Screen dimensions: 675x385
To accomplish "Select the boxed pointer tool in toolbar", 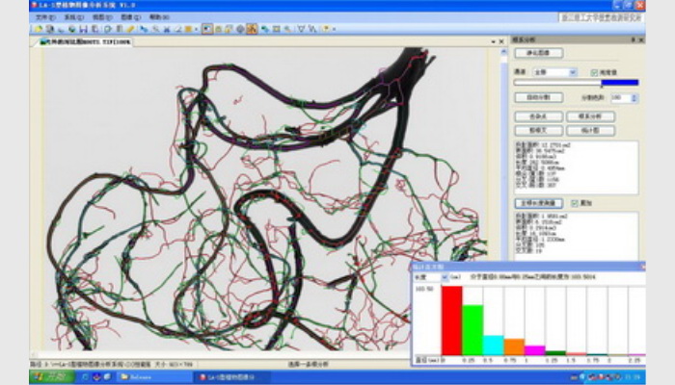I will [x=207, y=29].
